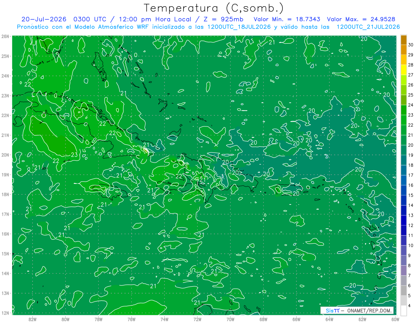Click the 62W longitude axis label
The width and height of the screenshot is (420, 324).
(363, 319)
